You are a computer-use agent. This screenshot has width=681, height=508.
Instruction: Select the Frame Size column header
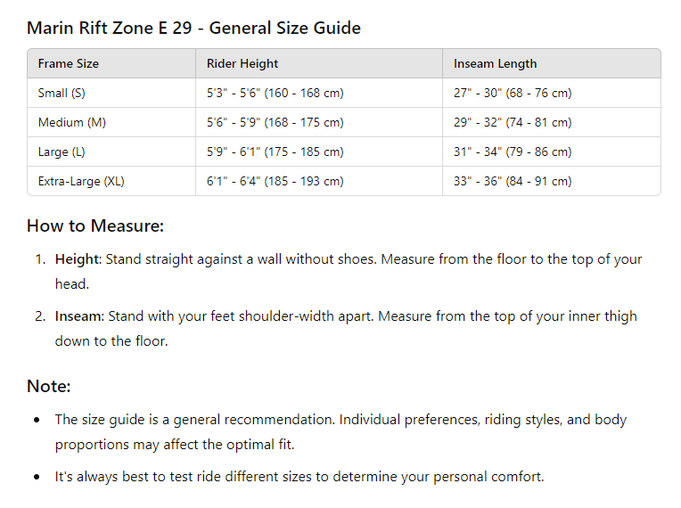click(x=69, y=64)
